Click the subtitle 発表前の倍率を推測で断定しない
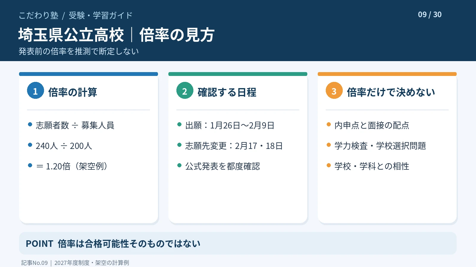This screenshot has width=476, height=267. pos(79,51)
